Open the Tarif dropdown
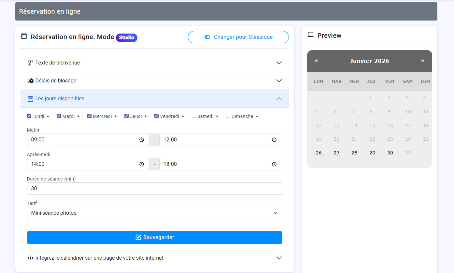Viewport: 454px width, 273px height. coord(154,213)
